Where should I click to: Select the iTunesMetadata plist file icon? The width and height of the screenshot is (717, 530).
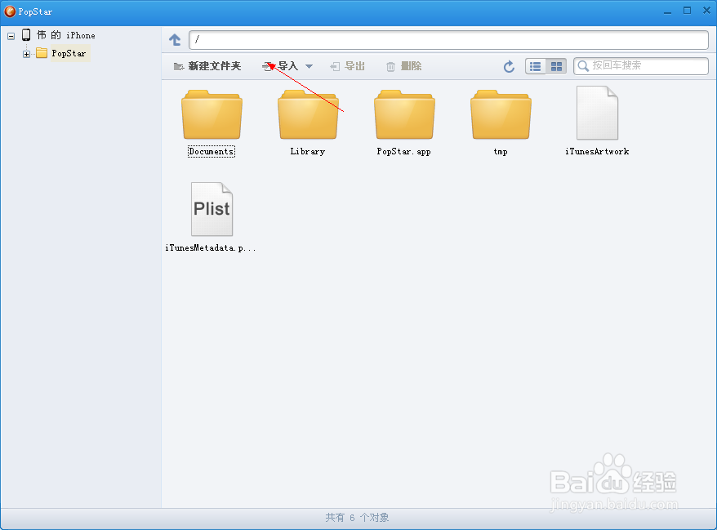(x=212, y=209)
